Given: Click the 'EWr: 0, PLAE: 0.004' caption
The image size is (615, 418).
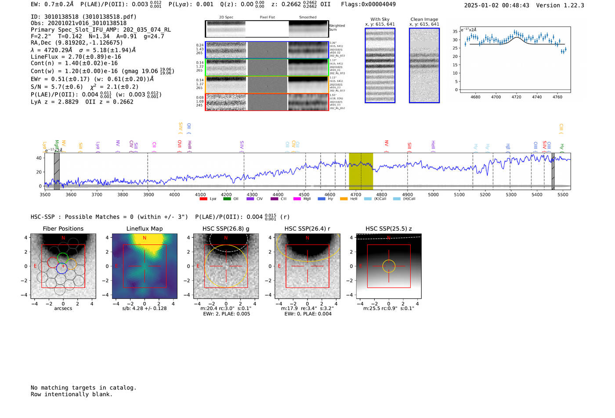Looking at the screenshot, I should pos(307,314).
